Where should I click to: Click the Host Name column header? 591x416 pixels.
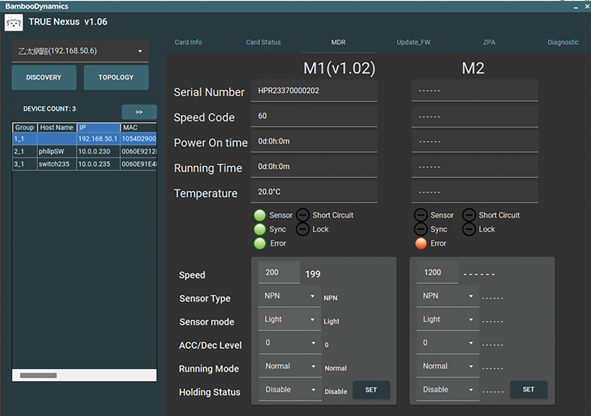point(57,128)
